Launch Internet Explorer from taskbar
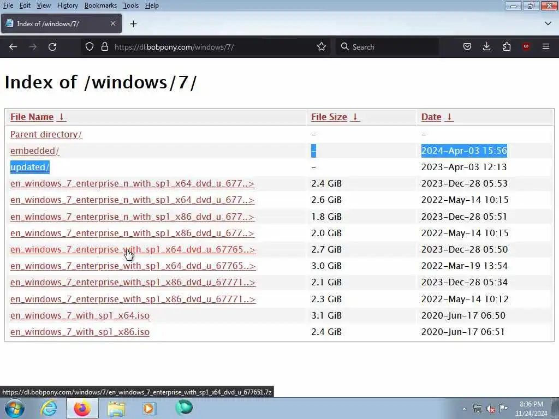The height and width of the screenshot is (419, 559). (x=49, y=408)
